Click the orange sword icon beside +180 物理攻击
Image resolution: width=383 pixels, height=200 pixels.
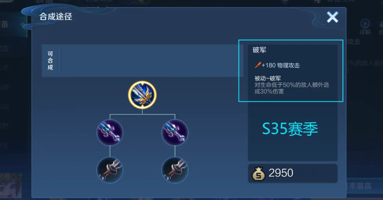258,65
